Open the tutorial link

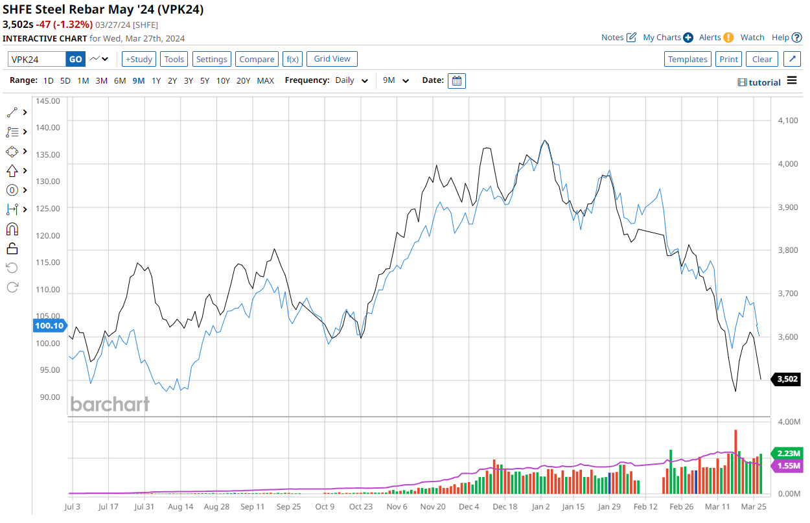pos(759,82)
